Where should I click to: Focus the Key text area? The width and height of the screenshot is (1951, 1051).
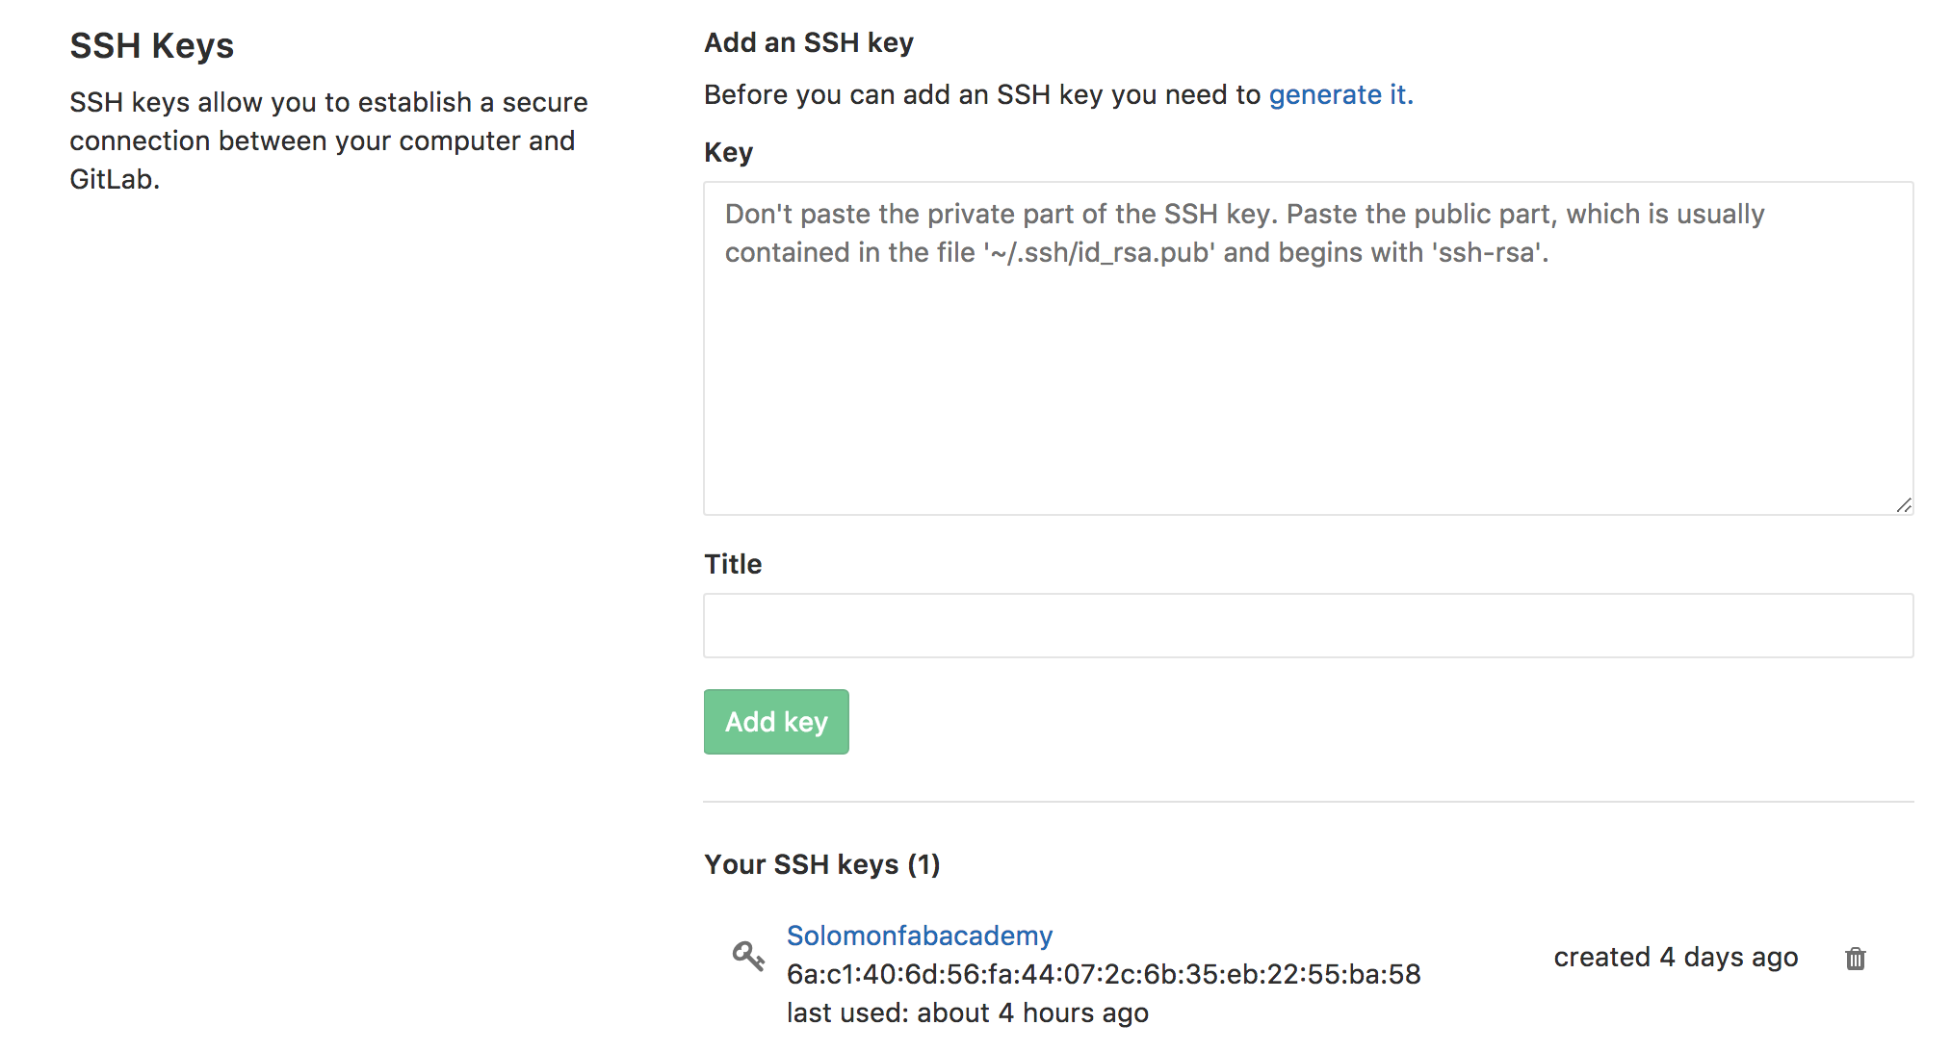[1308, 348]
